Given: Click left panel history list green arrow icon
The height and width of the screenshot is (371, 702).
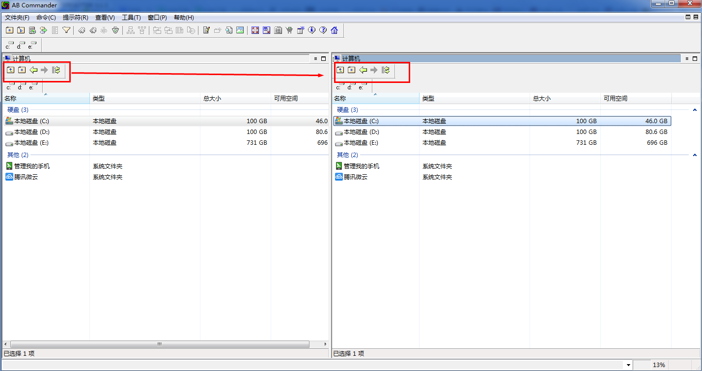Looking at the screenshot, I should pyautogui.click(x=56, y=70).
